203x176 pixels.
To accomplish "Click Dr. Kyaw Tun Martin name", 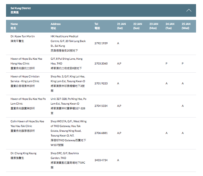I will (22, 36).
